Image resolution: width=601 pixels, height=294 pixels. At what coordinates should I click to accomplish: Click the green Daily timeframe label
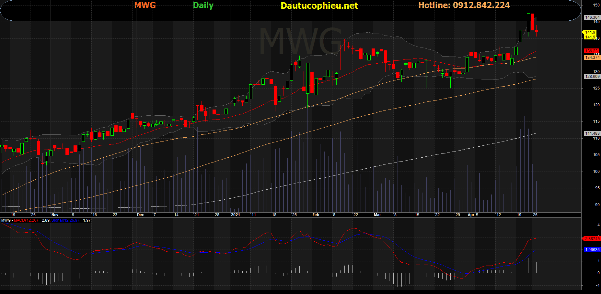[x=203, y=5]
